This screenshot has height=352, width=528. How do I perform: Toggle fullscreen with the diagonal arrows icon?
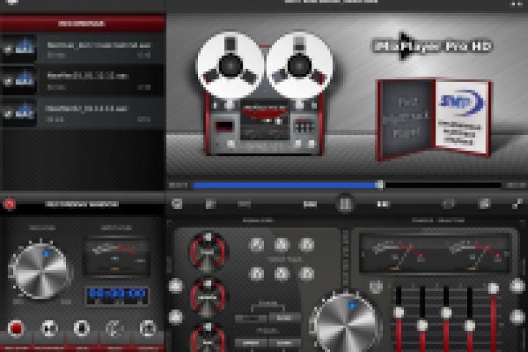click(518, 203)
